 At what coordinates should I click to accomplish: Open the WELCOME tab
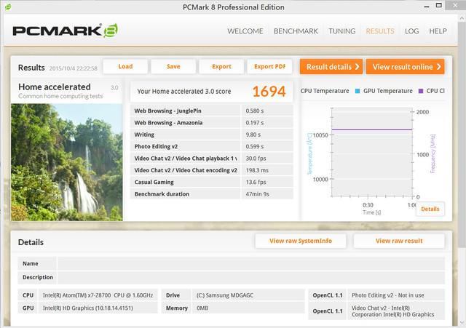[x=245, y=31]
